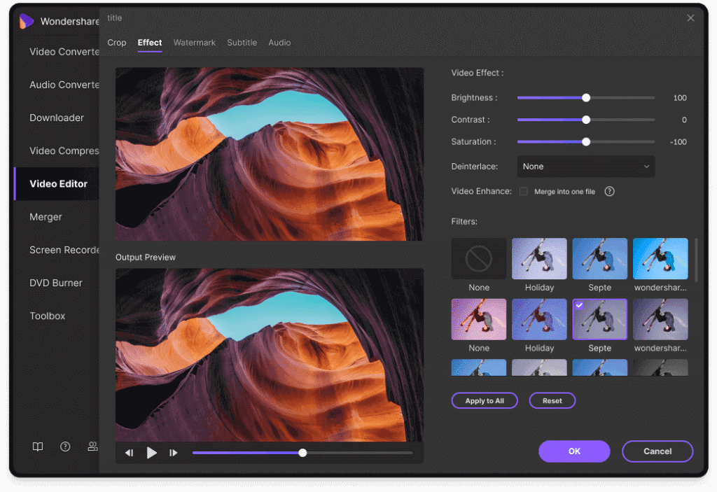Image resolution: width=717 pixels, height=492 pixels.
Task: Step to the next frame in preview
Action: pyautogui.click(x=174, y=453)
